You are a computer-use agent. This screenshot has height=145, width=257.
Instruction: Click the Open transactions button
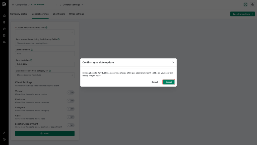tap(242, 14)
